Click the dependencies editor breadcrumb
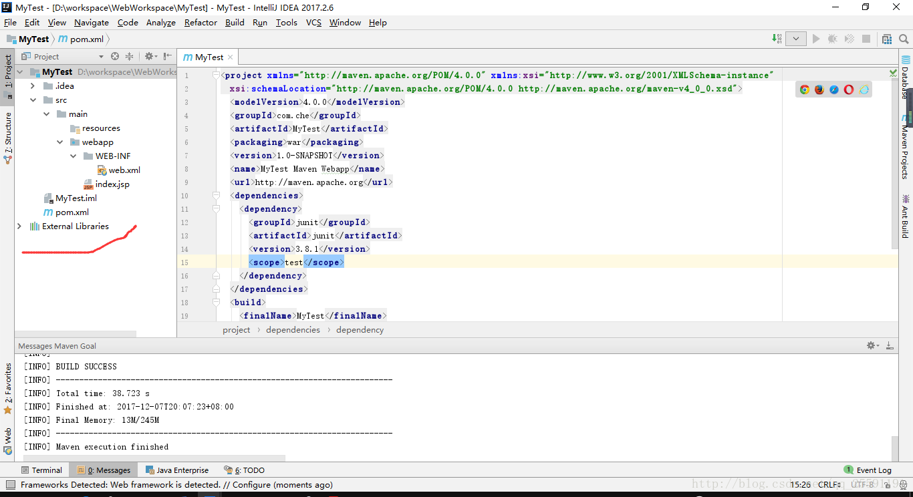The width and height of the screenshot is (913, 497). pos(293,330)
